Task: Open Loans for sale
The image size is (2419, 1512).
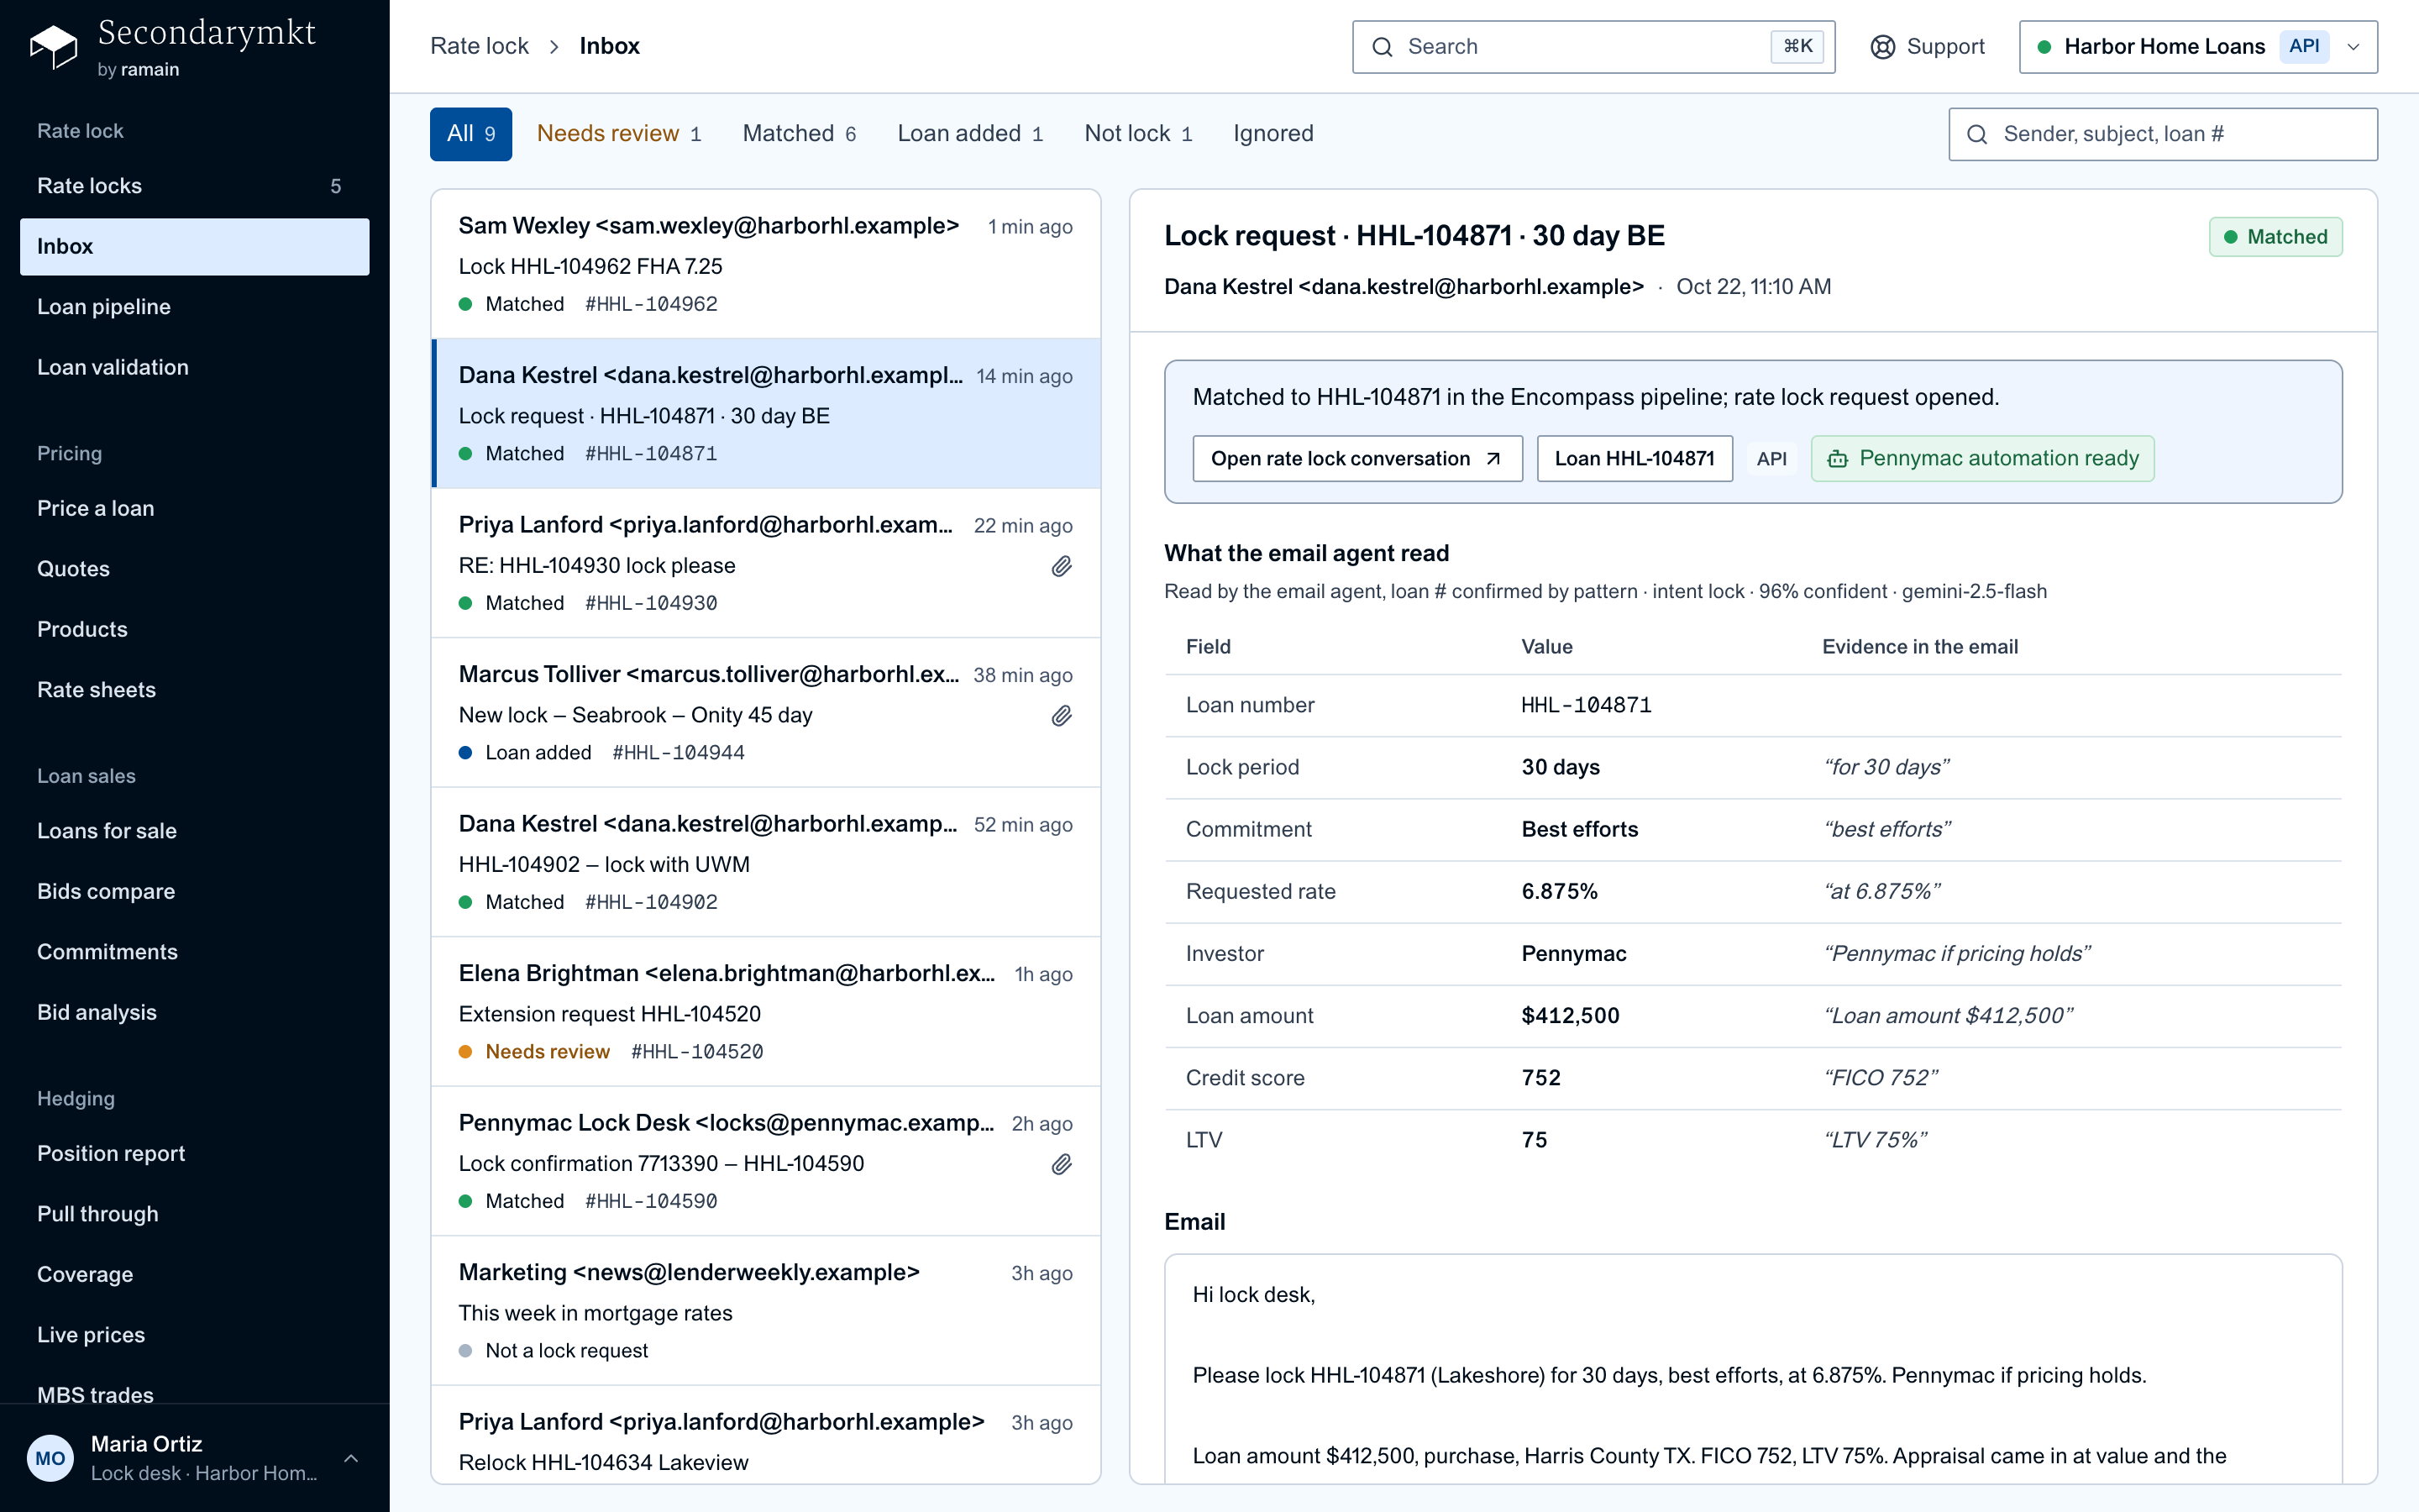Action: click(194, 831)
